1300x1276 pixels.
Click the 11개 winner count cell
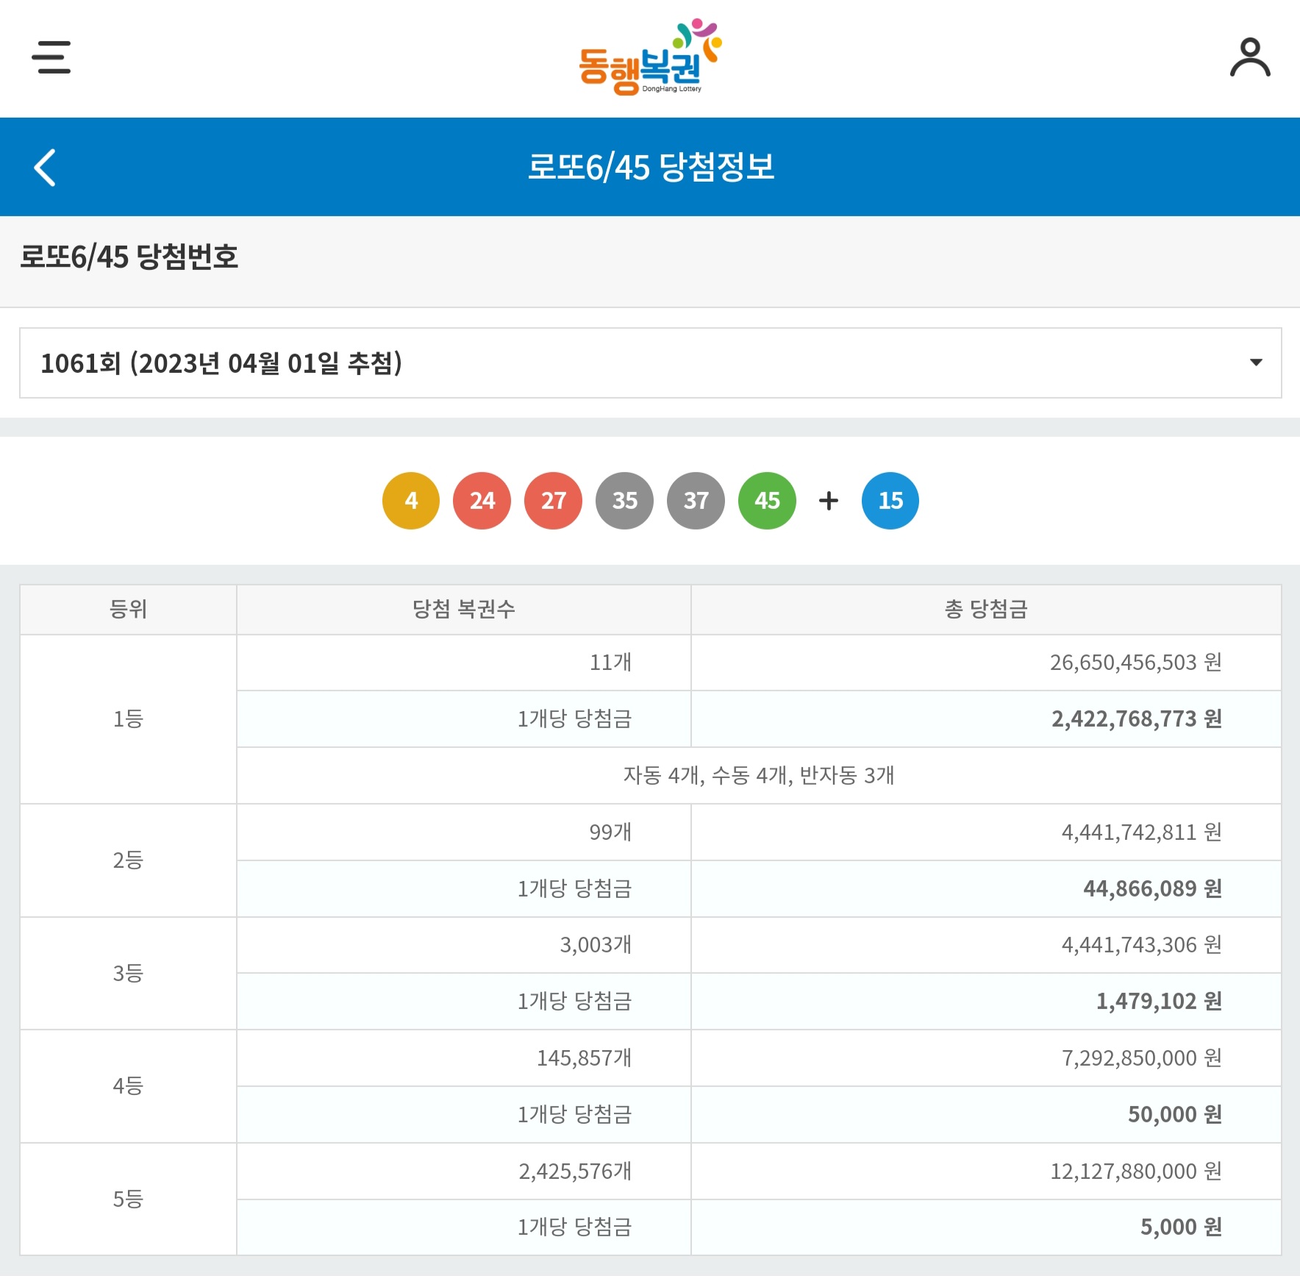[x=464, y=663]
